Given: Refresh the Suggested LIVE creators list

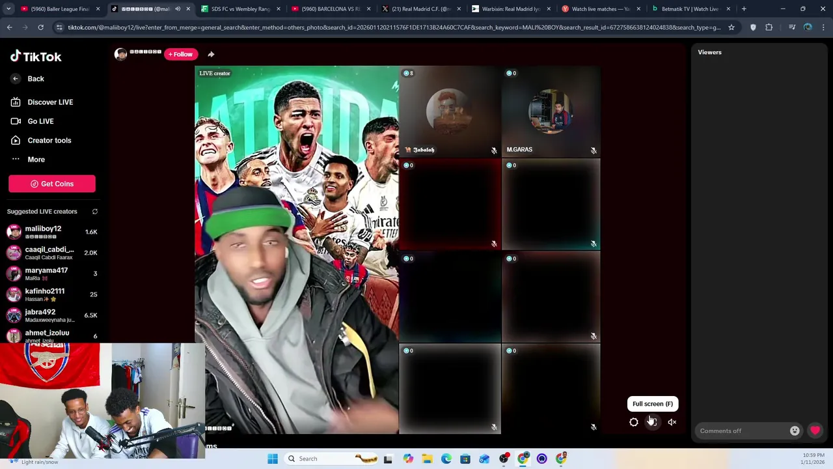Looking at the screenshot, I should (95, 212).
